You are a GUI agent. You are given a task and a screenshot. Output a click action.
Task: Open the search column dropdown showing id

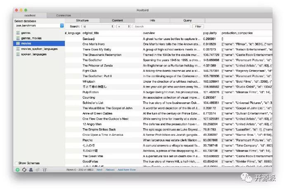(98, 26)
